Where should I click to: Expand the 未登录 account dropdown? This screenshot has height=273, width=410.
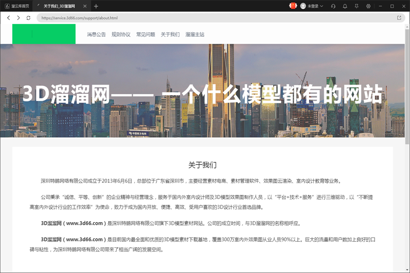coord(312,6)
